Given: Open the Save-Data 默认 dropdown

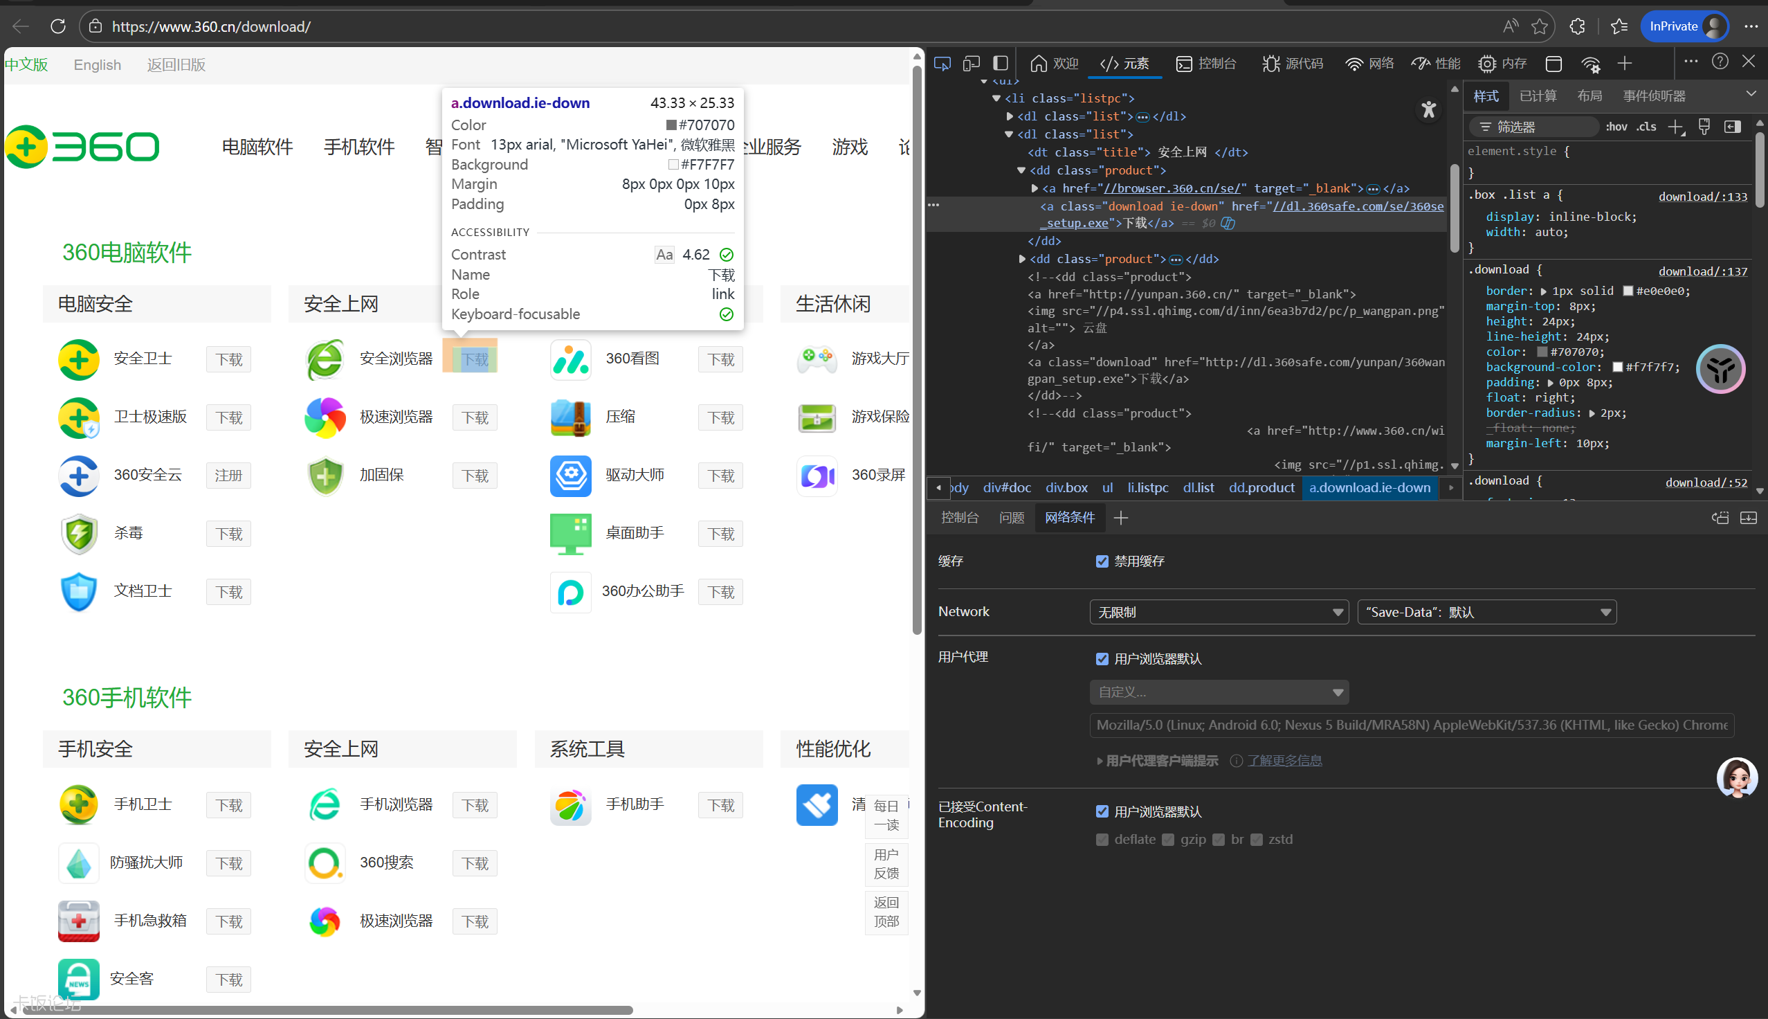Looking at the screenshot, I should tap(1486, 613).
